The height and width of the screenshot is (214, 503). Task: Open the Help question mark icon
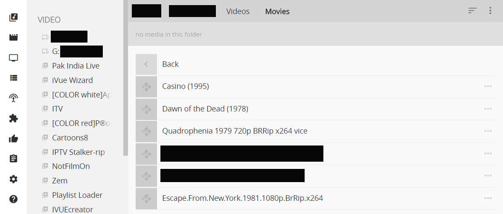pyautogui.click(x=14, y=199)
